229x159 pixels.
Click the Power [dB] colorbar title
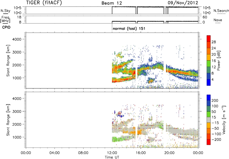218,61
